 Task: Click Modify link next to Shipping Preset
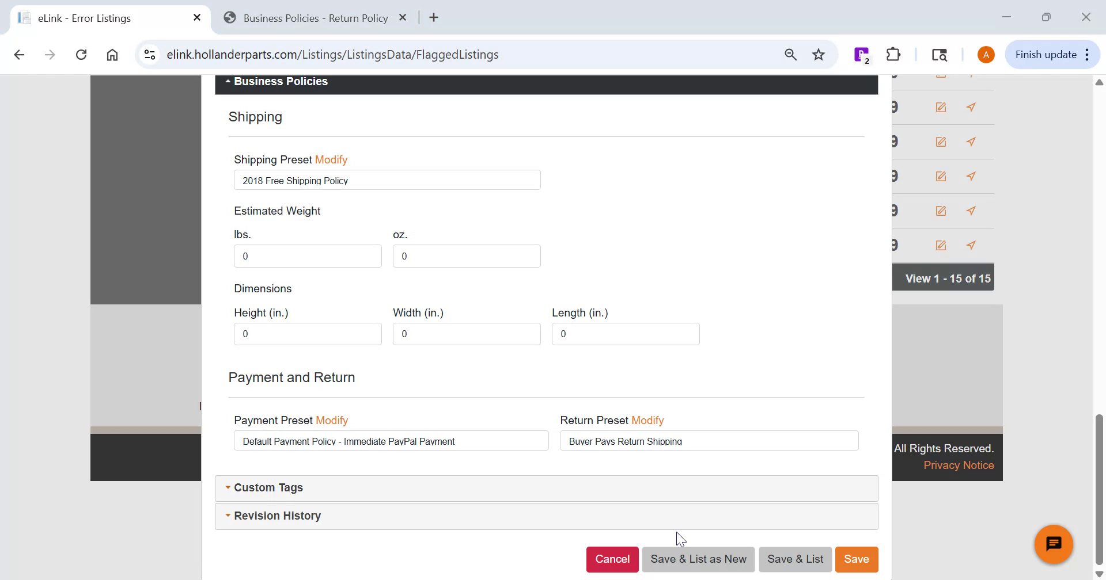point(331,160)
